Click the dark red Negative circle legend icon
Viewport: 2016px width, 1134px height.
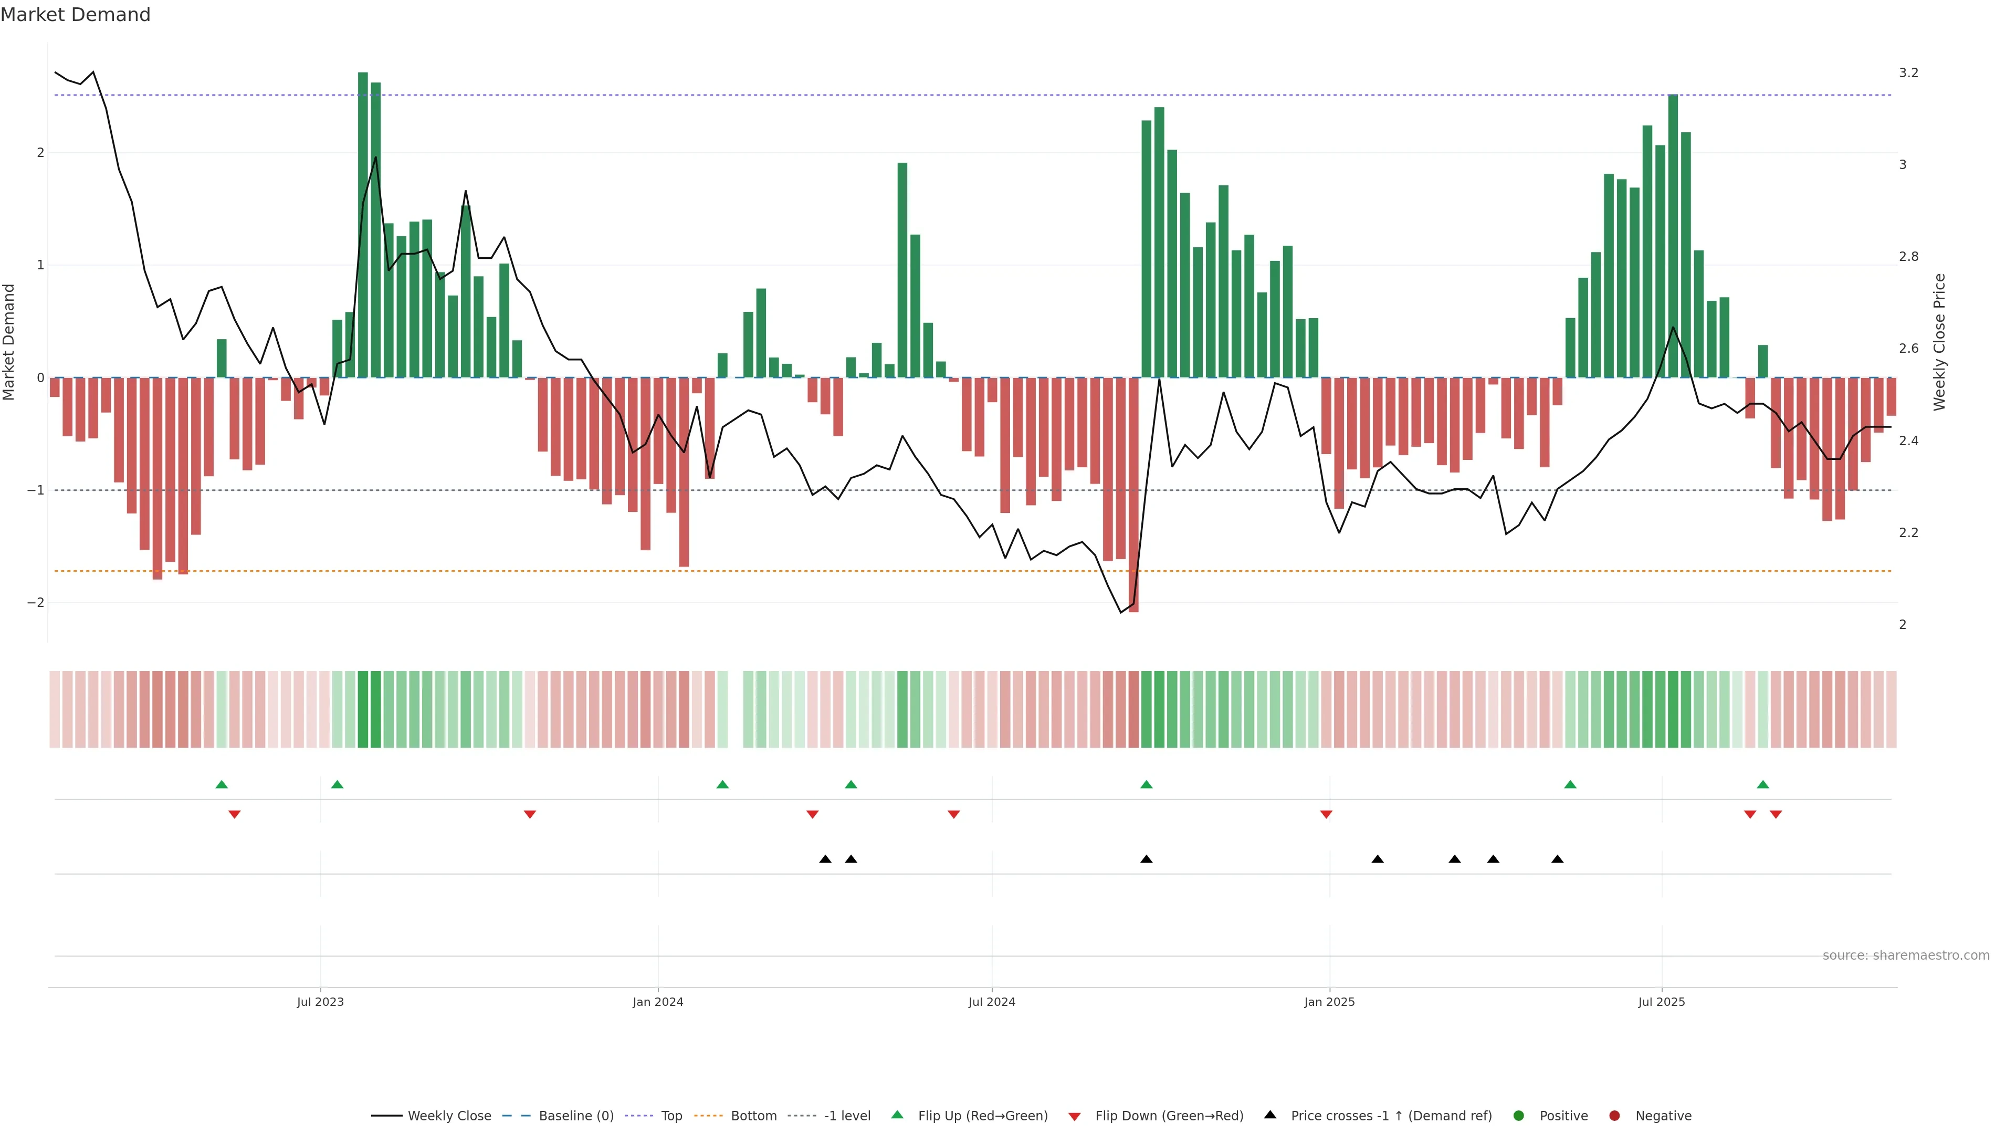click(x=1614, y=1115)
